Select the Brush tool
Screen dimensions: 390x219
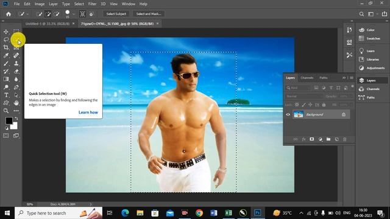tap(6, 63)
